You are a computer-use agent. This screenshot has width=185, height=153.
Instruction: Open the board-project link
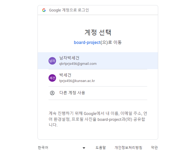pyautogui.click(x=87, y=42)
